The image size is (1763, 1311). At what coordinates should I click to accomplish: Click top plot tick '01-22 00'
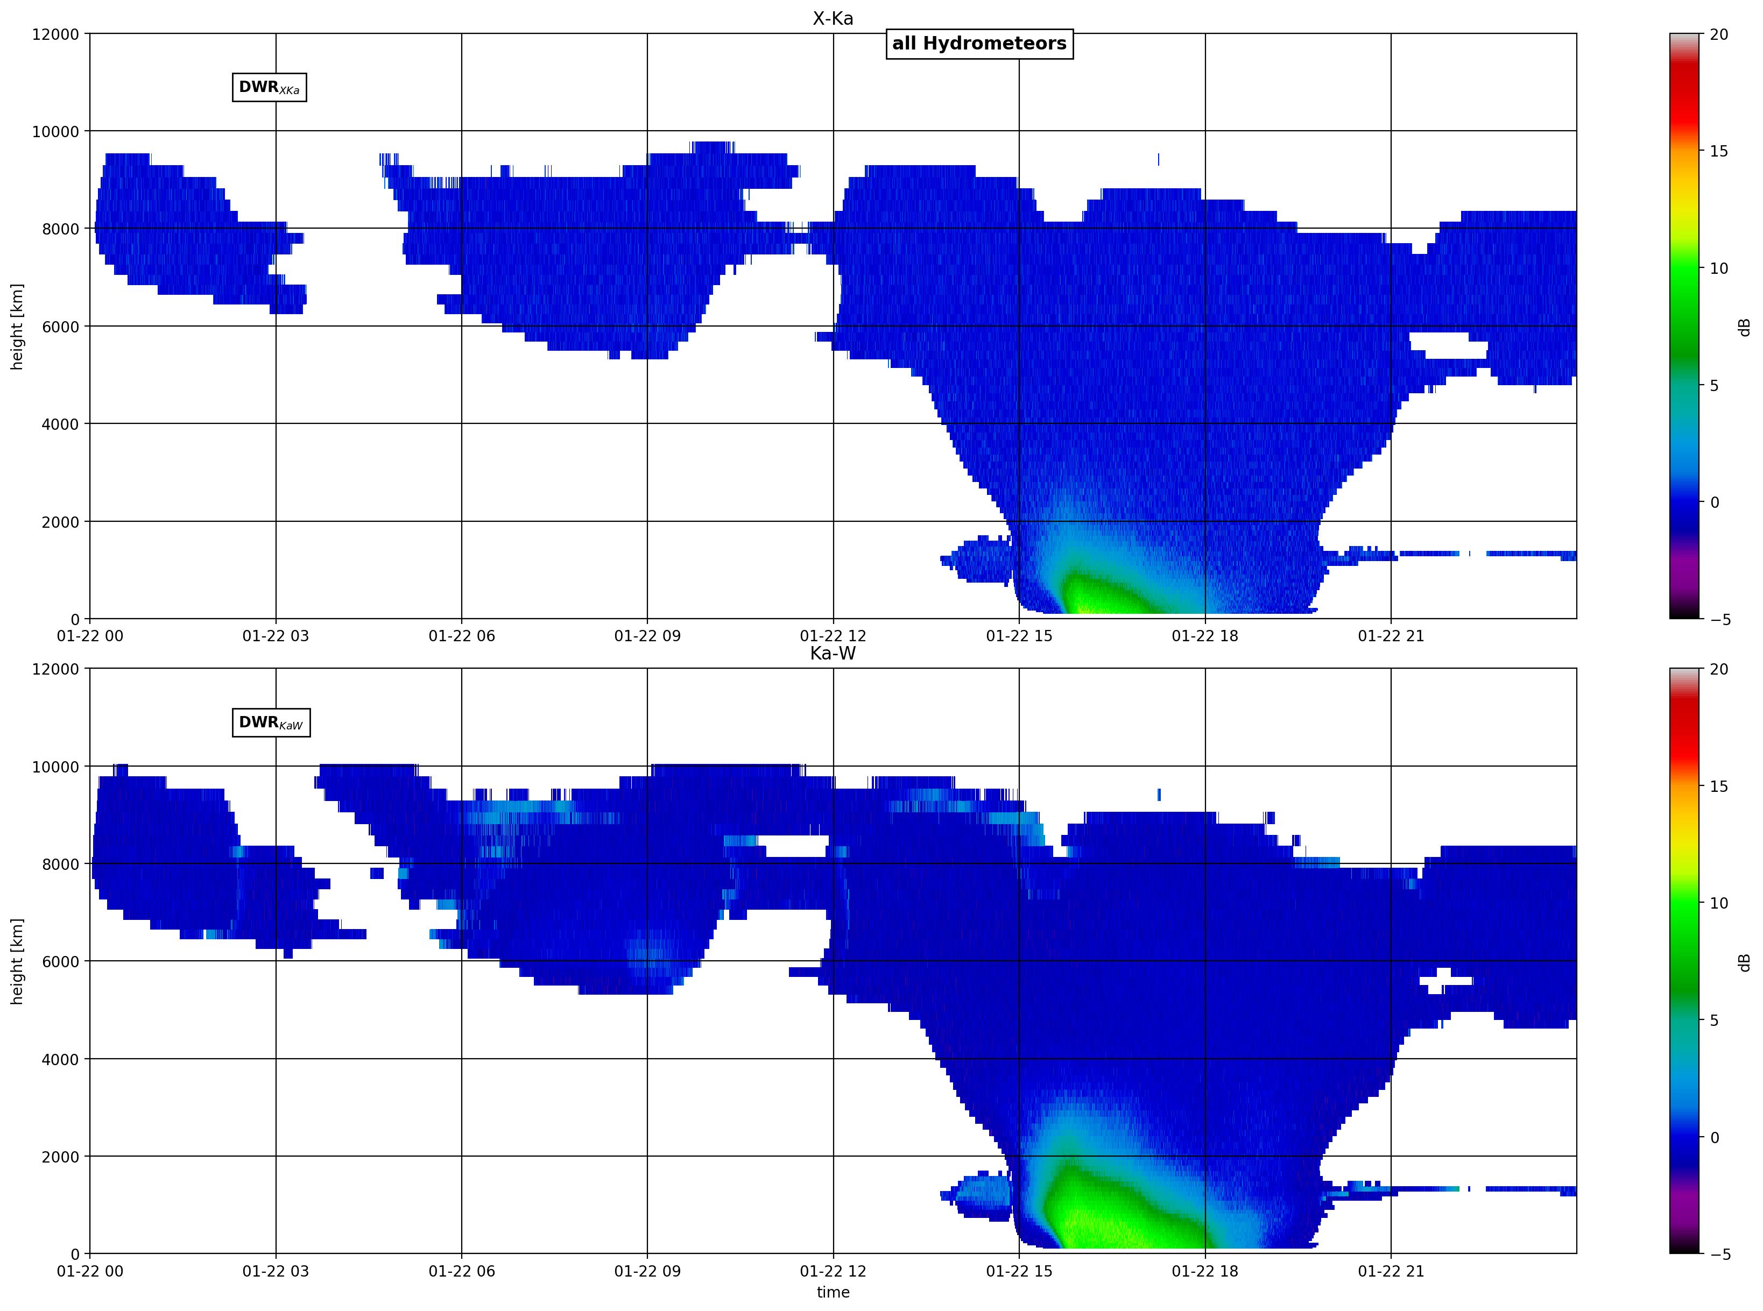point(90,636)
